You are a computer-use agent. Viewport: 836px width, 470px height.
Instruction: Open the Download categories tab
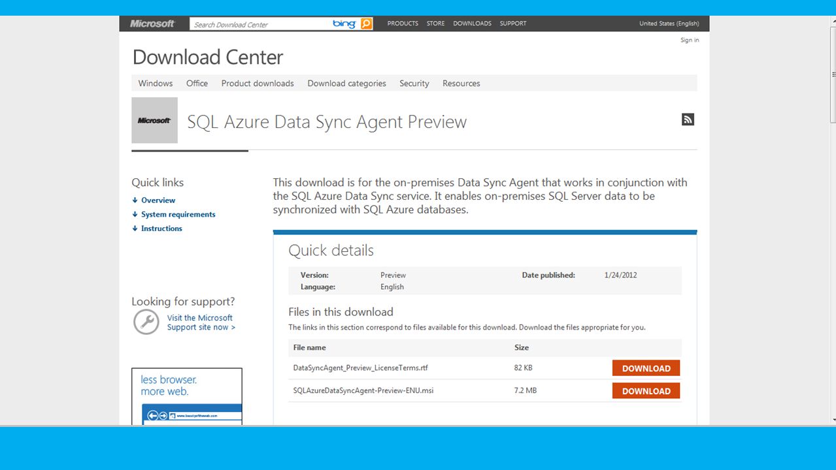[x=346, y=84]
